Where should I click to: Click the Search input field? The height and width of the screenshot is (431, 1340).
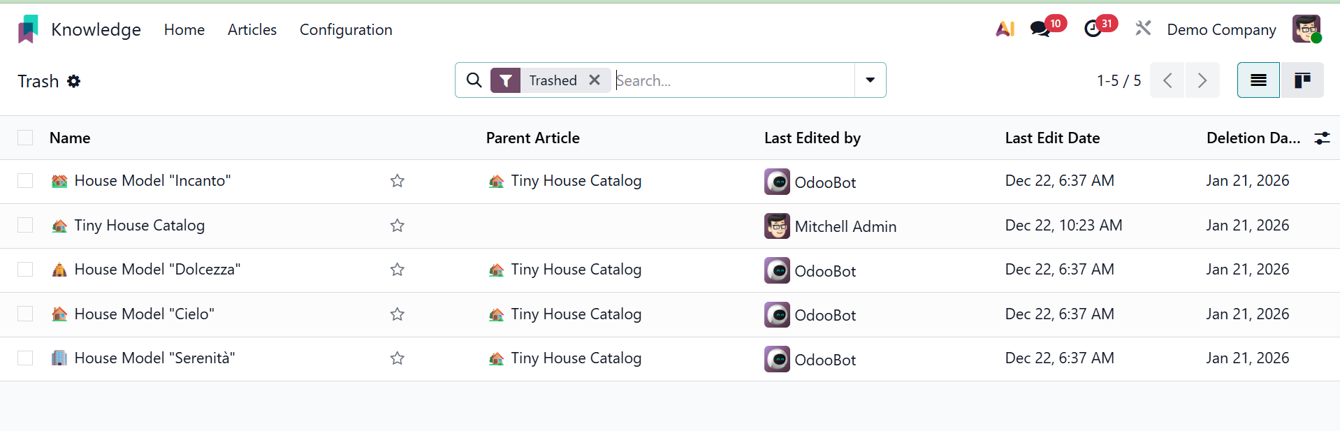point(732,80)
